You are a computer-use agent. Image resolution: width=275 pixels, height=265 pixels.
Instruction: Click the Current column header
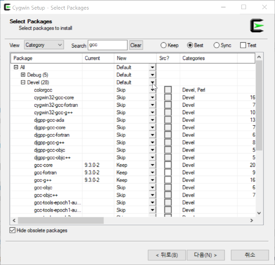coord(98,58)
